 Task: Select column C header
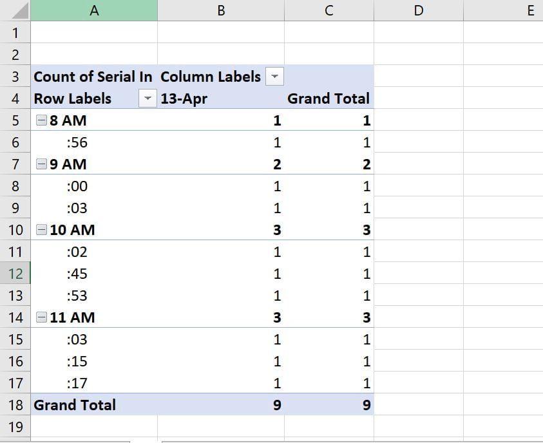329,10
